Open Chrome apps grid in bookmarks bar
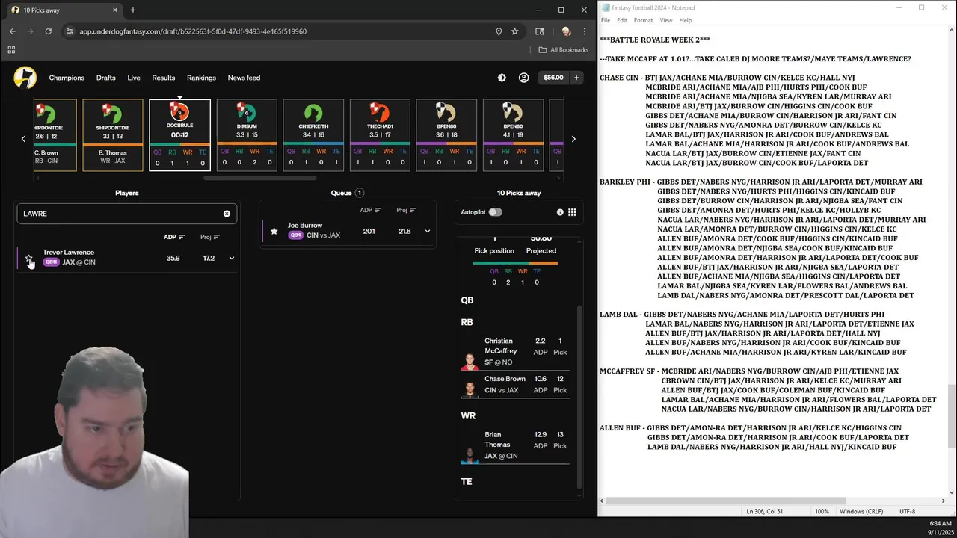957x538 pixels. click(11, 50)
